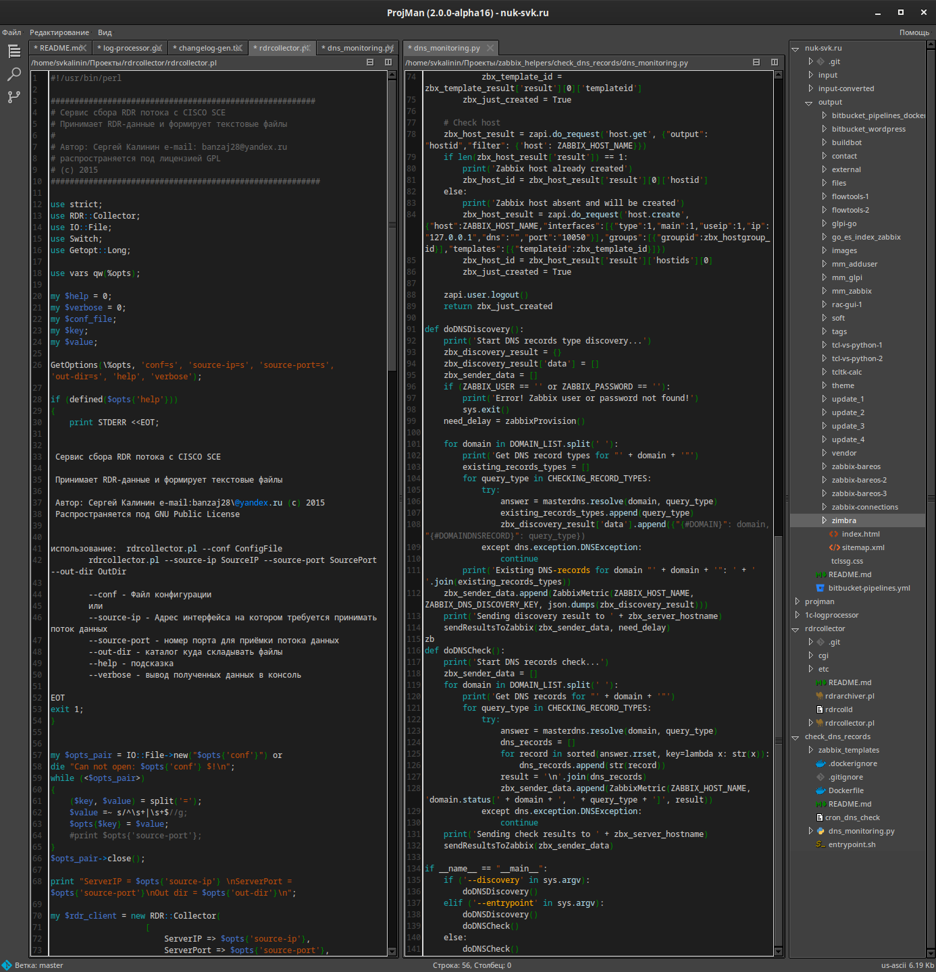
Task: Expand the zabbix_templates folder
Action: (x=810, y=750)
